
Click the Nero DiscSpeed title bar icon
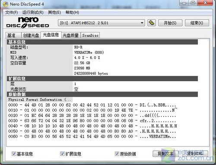[x=6, y=4]
